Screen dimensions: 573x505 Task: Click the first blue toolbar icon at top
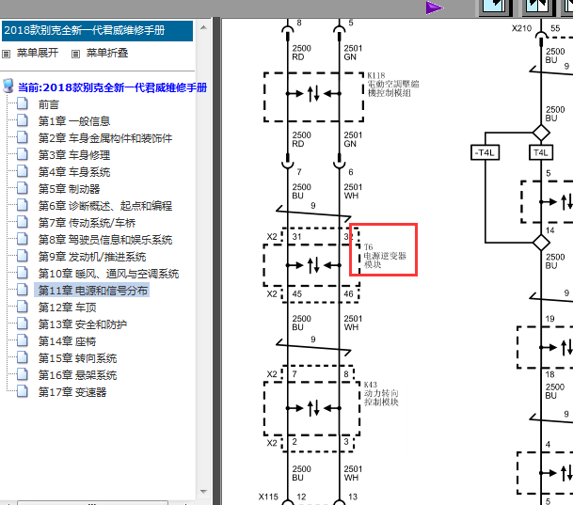496,7
